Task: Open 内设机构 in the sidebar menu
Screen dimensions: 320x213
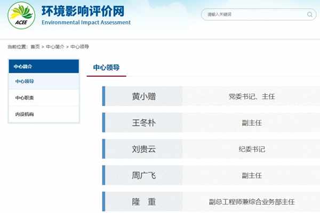Action: [x=44, y=114]
